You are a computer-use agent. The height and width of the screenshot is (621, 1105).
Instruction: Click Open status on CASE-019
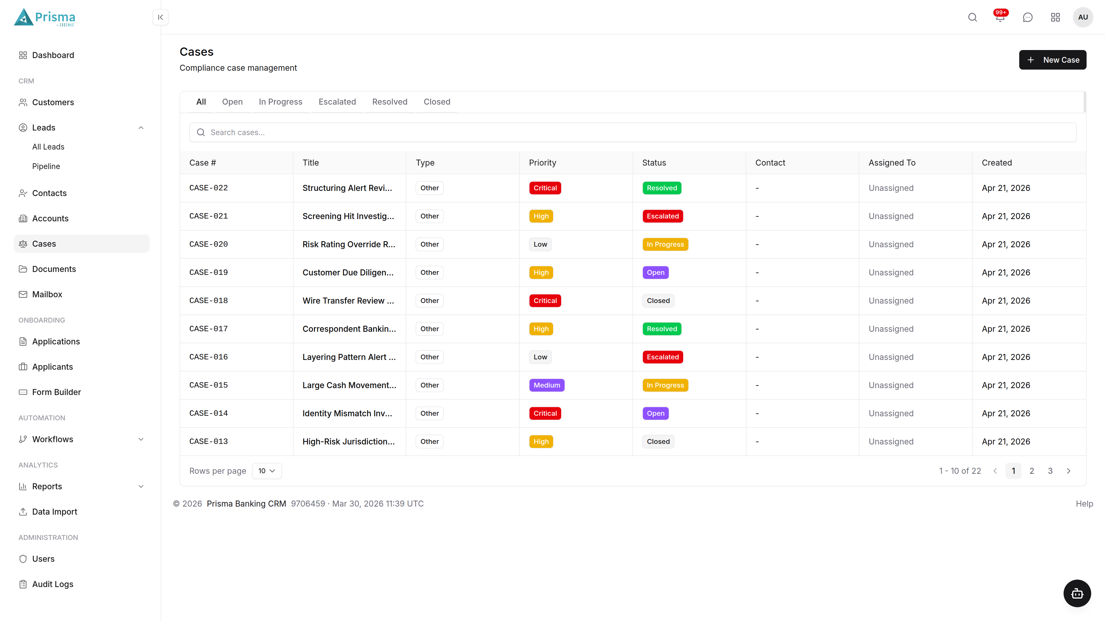click(x=656, y=273)
